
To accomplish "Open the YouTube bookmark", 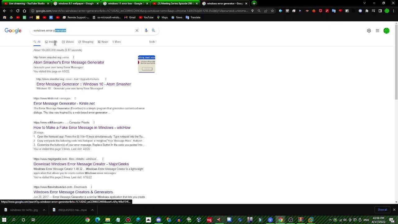I will point(146,17).
